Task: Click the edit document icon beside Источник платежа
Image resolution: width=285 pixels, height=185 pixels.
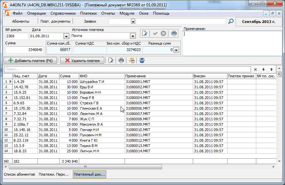Action: point(145,33)
